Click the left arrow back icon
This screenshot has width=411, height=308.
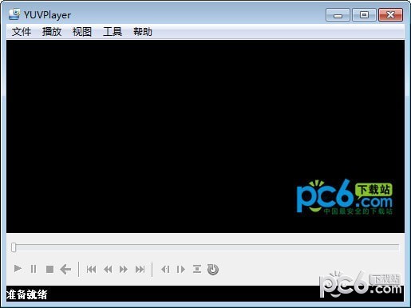65,269
